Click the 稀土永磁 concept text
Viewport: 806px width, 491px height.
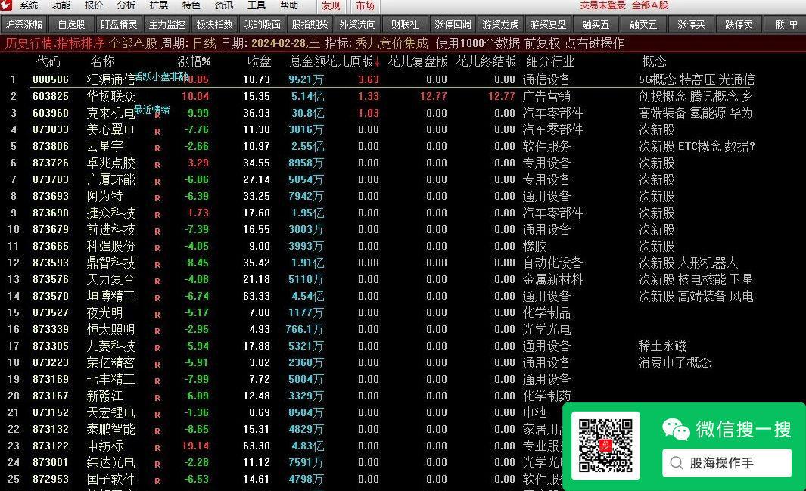[x=662, y=346]
